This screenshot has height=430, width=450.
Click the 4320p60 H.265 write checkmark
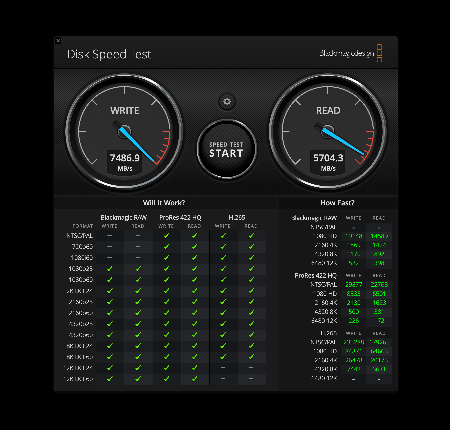click(223, 335)
